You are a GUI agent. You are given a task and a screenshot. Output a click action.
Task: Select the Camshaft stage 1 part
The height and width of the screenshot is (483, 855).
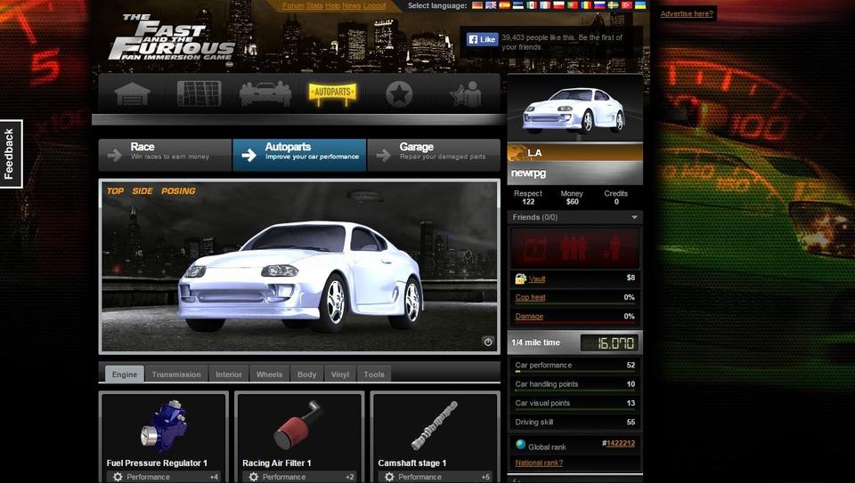coord(435,438)
